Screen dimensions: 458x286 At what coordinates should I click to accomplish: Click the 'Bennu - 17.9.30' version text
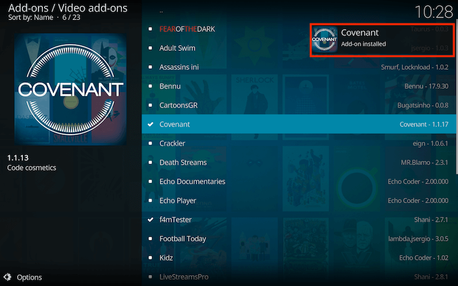(427, 86)
